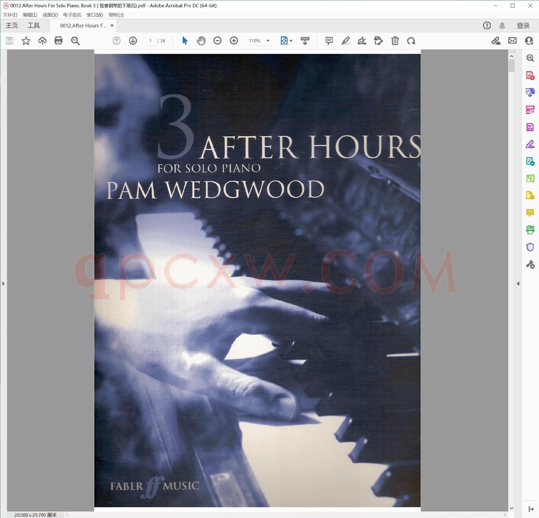The image size is (539, 518).
Task: Collapse the right tools pane arrow
Action: 518,283
